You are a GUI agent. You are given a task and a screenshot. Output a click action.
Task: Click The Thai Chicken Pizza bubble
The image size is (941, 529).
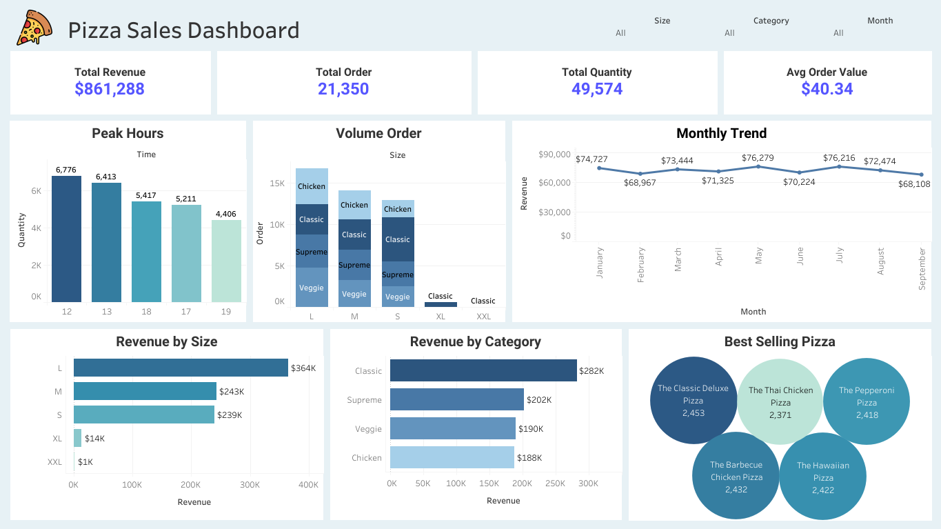tap(780, 402)
